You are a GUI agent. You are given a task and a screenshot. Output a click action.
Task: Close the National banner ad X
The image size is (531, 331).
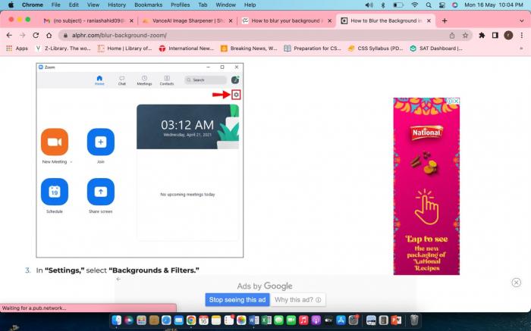tap(457, 101)
